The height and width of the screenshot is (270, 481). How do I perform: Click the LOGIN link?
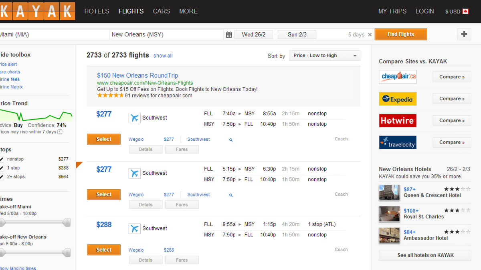pos(425,11)
